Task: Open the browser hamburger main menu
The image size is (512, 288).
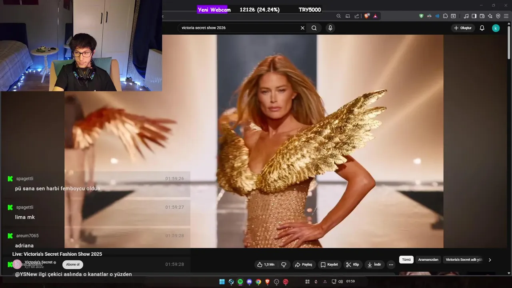Action: click(506, 16)
